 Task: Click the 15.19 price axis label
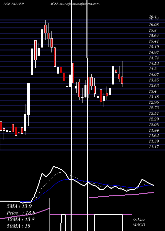[154, 47]
